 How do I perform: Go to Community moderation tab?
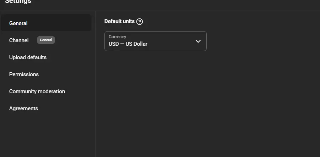46,91
